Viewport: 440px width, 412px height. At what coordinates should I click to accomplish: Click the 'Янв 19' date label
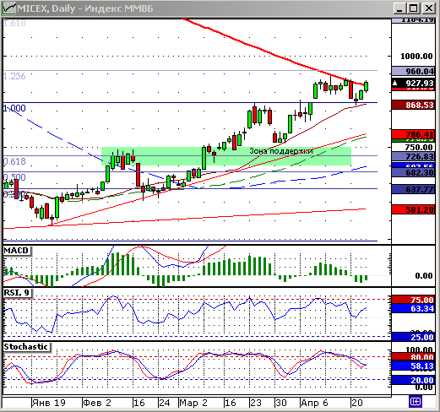click(x=49, y=403)
